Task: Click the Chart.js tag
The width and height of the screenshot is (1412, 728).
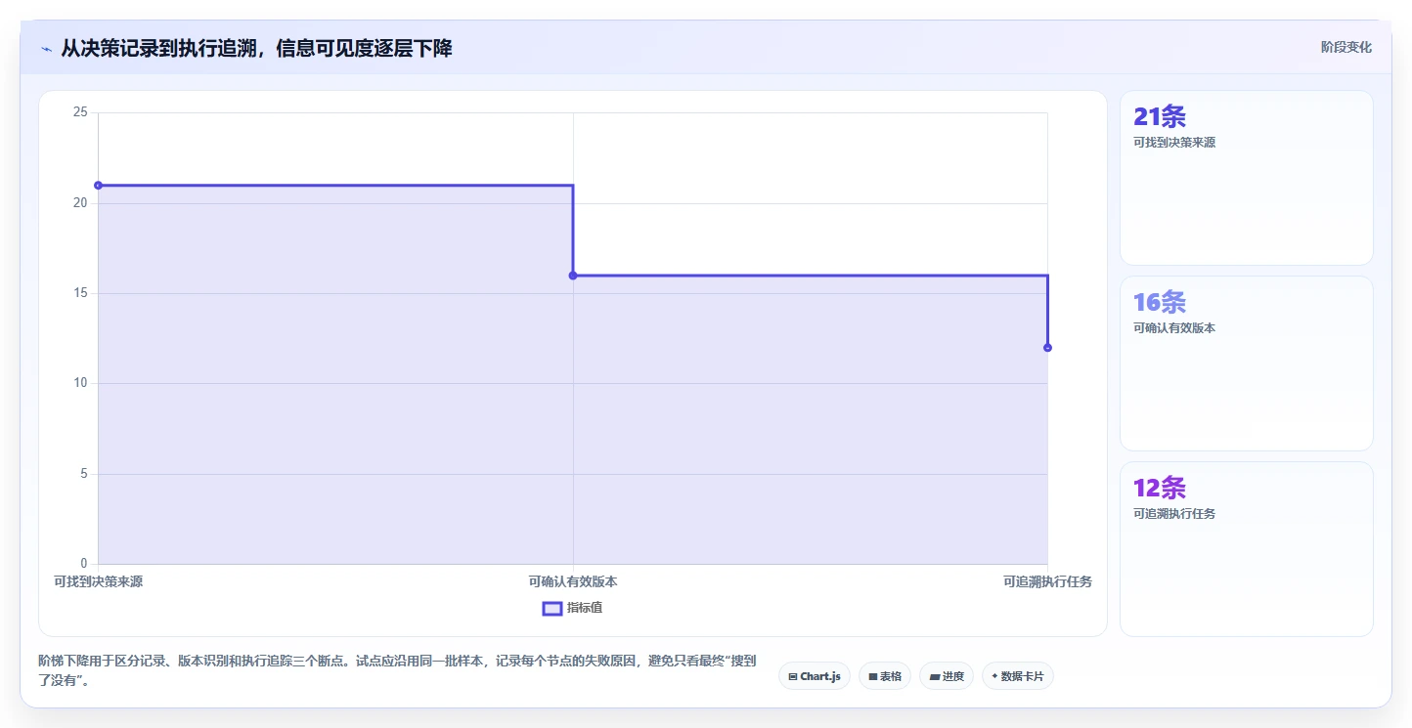Action: (815, 676)
